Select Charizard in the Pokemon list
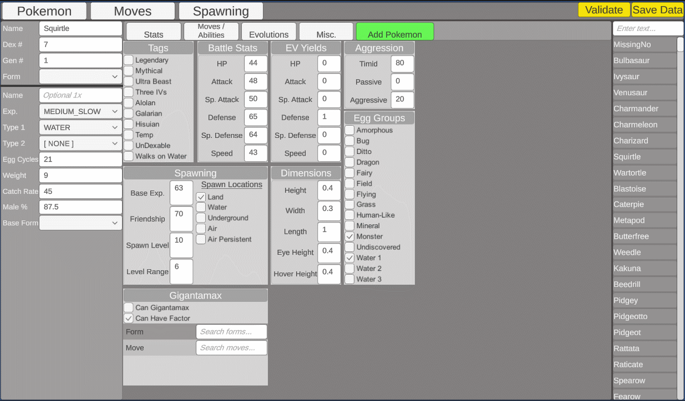Viewport: 685px width, 401px height. tap(644, 141)
